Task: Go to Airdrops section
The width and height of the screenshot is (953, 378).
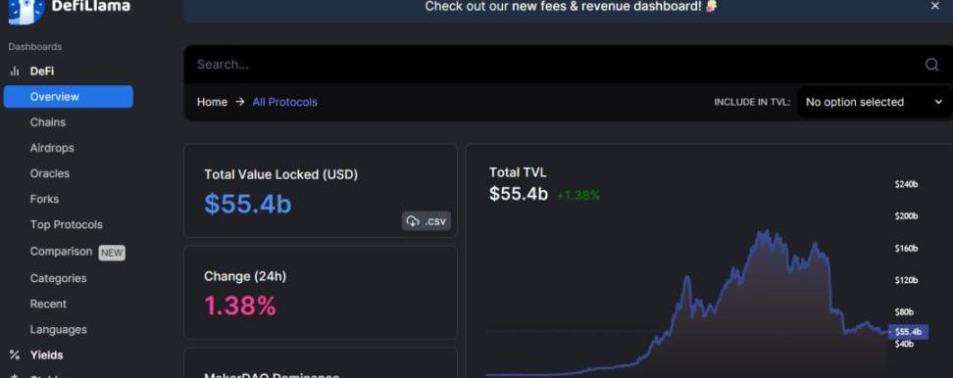Action: [52, 148]
